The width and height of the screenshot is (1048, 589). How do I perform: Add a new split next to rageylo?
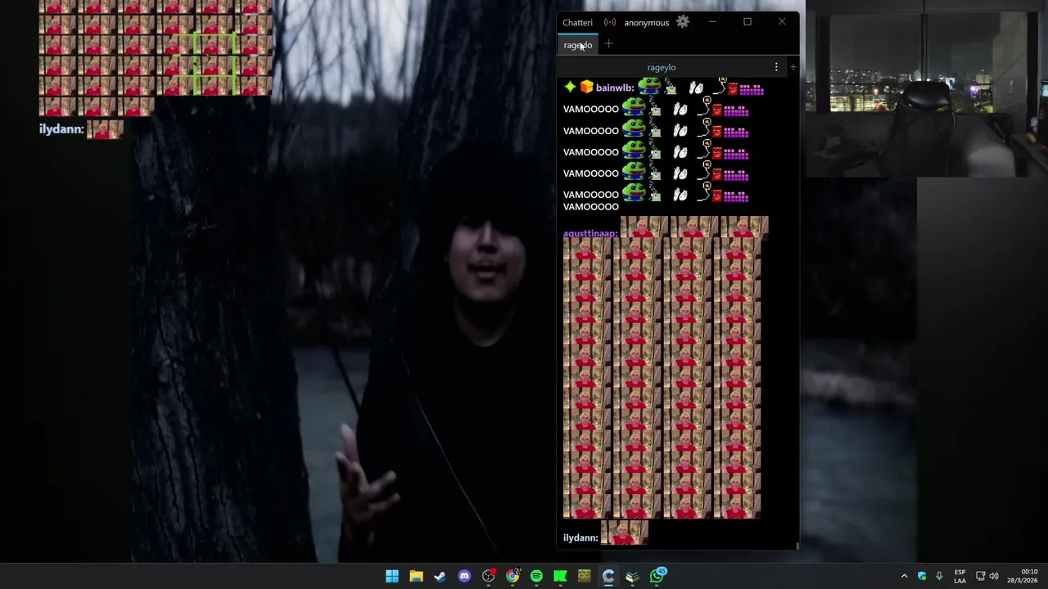pos(793,67)
